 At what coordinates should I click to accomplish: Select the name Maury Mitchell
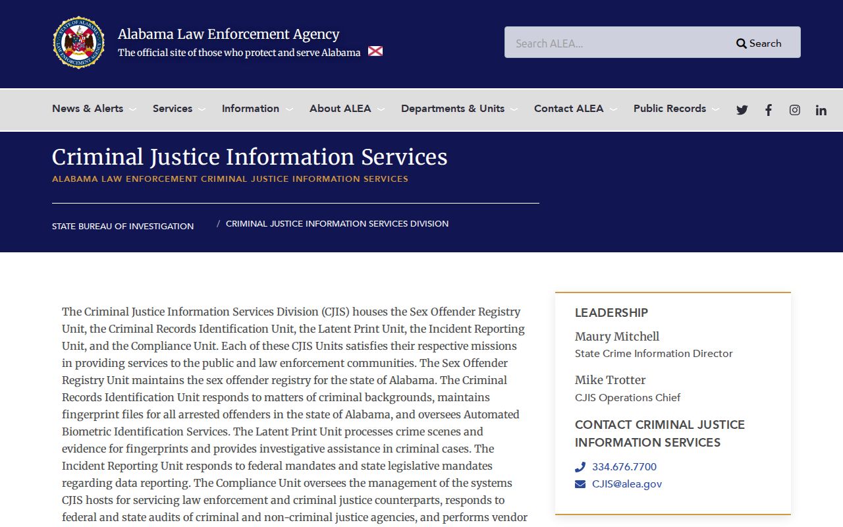point(617,337)
